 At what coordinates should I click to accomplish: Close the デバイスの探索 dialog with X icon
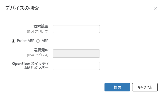coord(156,8)
